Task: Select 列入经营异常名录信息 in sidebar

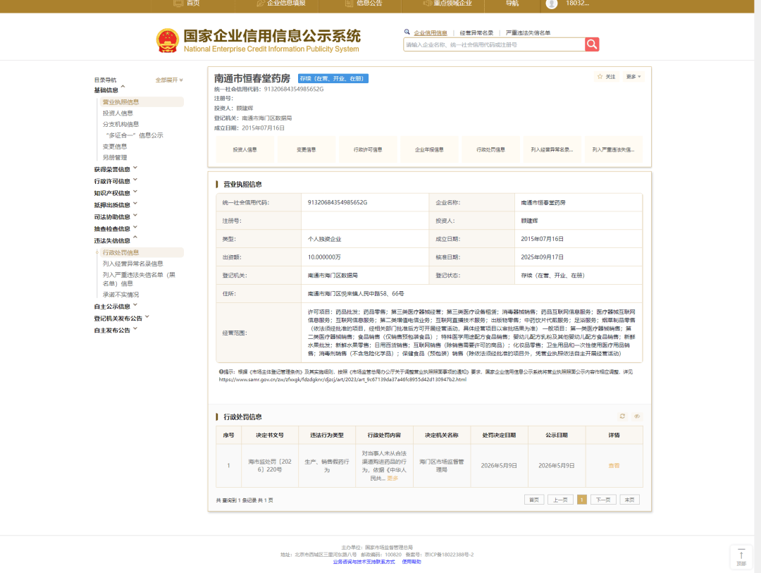Action: (x=132, y=264)
